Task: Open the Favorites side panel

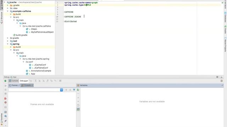Action: coord(1,119)
